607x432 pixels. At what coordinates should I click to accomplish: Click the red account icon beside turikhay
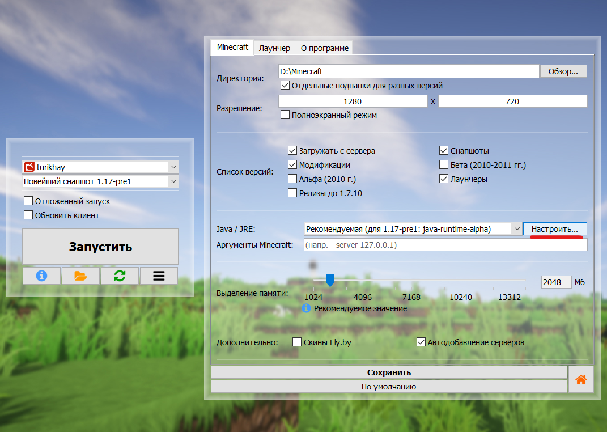(29, 167)
